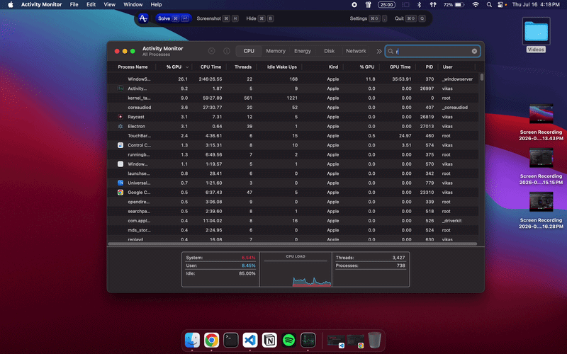Open minimized VS Code window in Dock
Screen dimensions: 567x354
(336, 341)
